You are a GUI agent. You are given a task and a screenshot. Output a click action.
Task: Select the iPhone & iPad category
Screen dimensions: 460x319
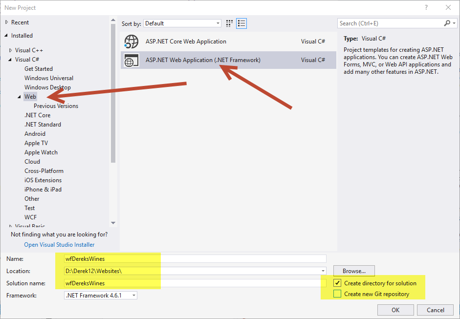[x=43, y=190]
